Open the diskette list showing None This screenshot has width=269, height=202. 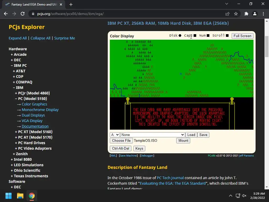click(x=153, y=135)
